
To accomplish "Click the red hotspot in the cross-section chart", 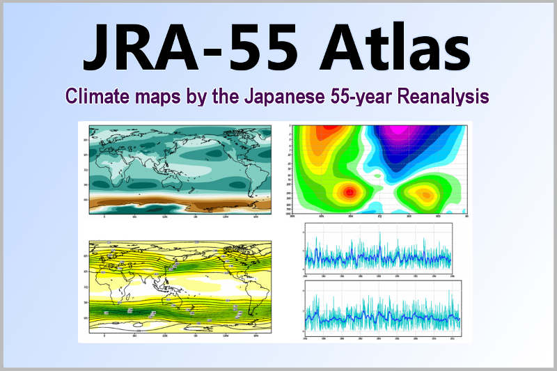I will (350, 191).
